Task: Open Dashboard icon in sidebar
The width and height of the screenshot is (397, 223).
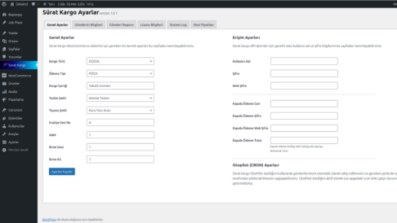Action: coord(5,15)
